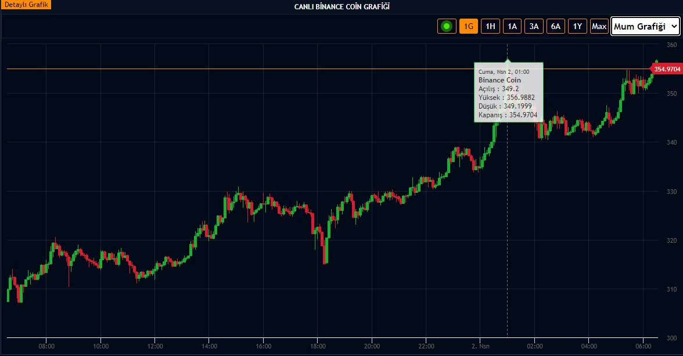Open the Detaylı Grafik link

click(26, 5)
